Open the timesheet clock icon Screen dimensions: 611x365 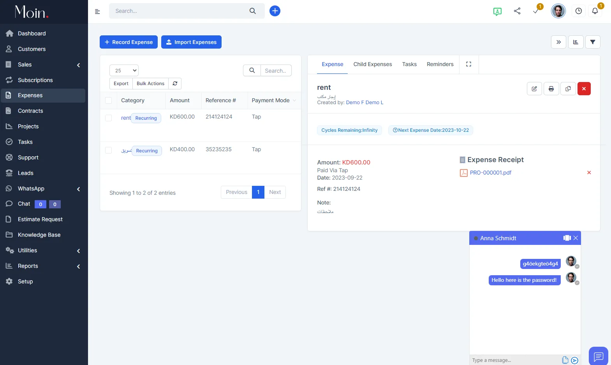tap(579, 11)
